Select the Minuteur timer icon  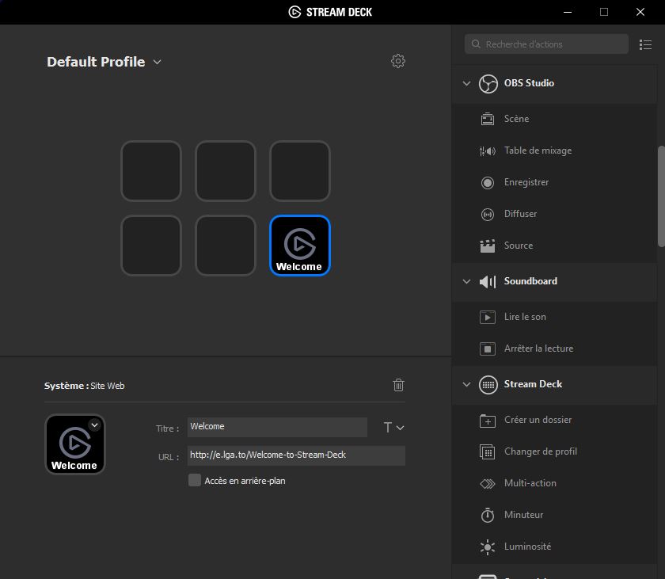[488, 515]
